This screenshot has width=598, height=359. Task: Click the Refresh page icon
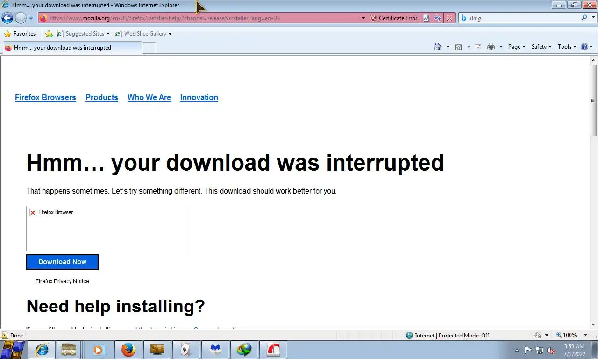point(437,18)
